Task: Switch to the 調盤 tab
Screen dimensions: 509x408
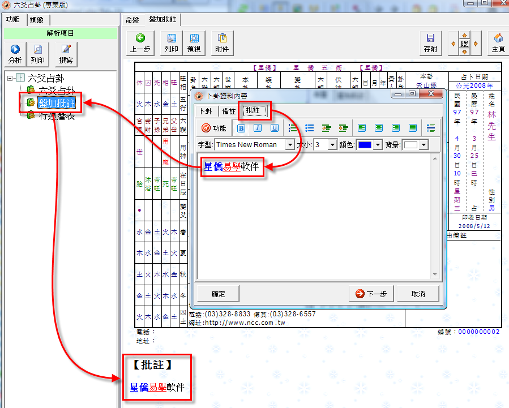Action: pos(37,20)
